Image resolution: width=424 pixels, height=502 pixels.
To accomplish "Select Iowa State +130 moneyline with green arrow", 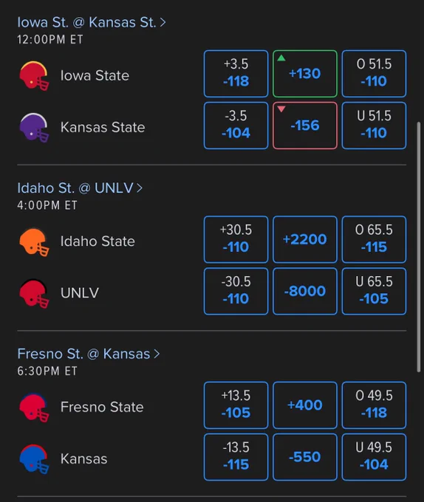I will 305,74.
